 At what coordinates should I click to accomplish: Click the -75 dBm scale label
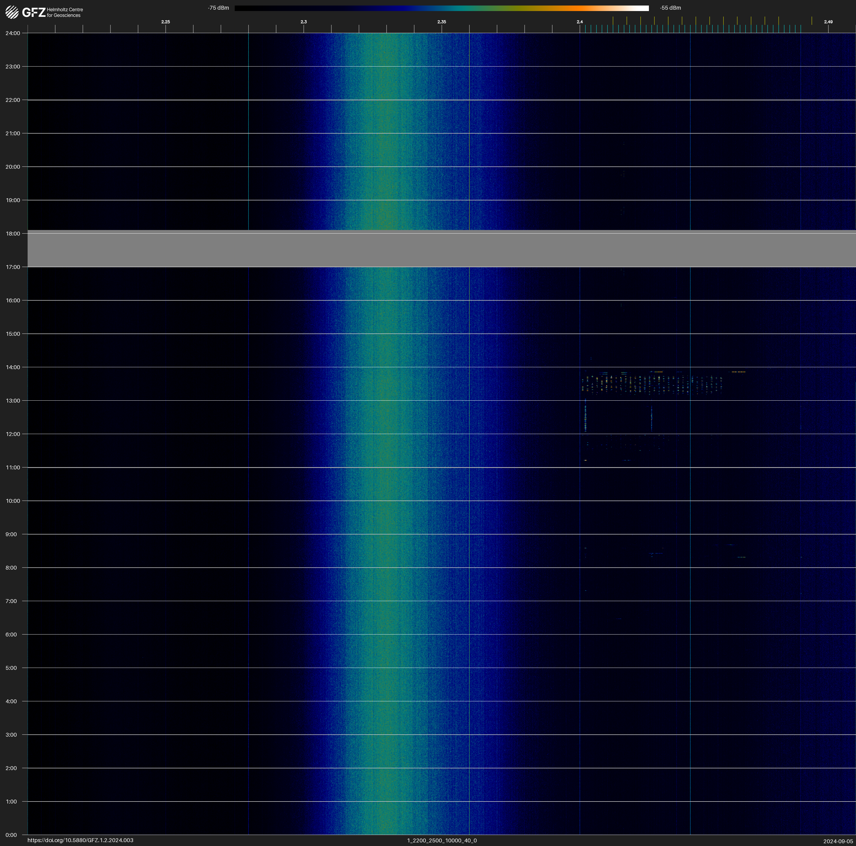tap(218, 8)
